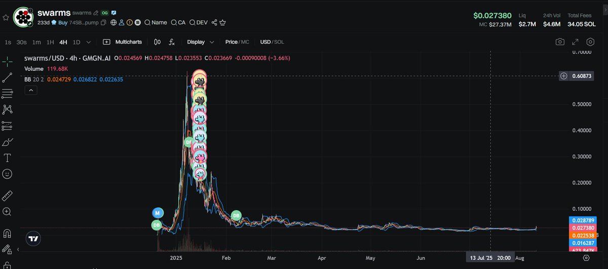The image size is (608, 269).
Task: Open the Display dropdown
Action: [x=201, y=42]
